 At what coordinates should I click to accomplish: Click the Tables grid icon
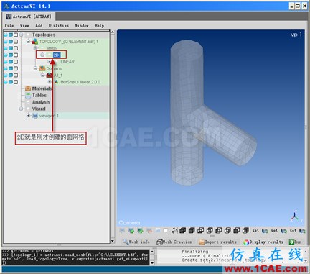(x=28, y=95)
